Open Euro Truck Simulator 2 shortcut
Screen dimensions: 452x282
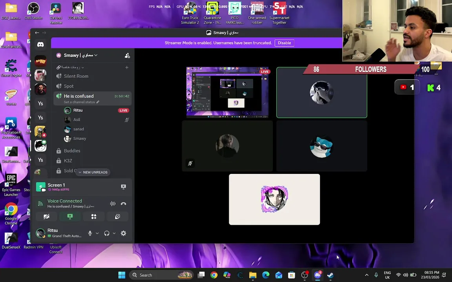pyautogui.click(x=190, y=13)
